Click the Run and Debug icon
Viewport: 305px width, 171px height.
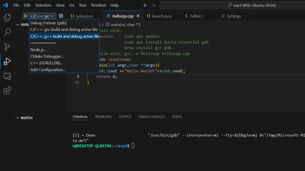7,61
